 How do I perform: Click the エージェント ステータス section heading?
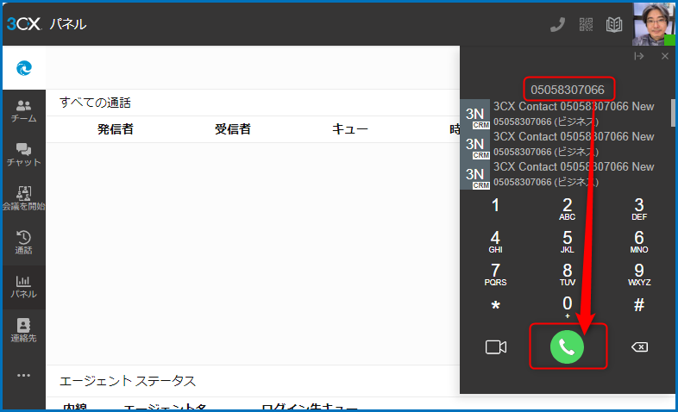[128, 381]
